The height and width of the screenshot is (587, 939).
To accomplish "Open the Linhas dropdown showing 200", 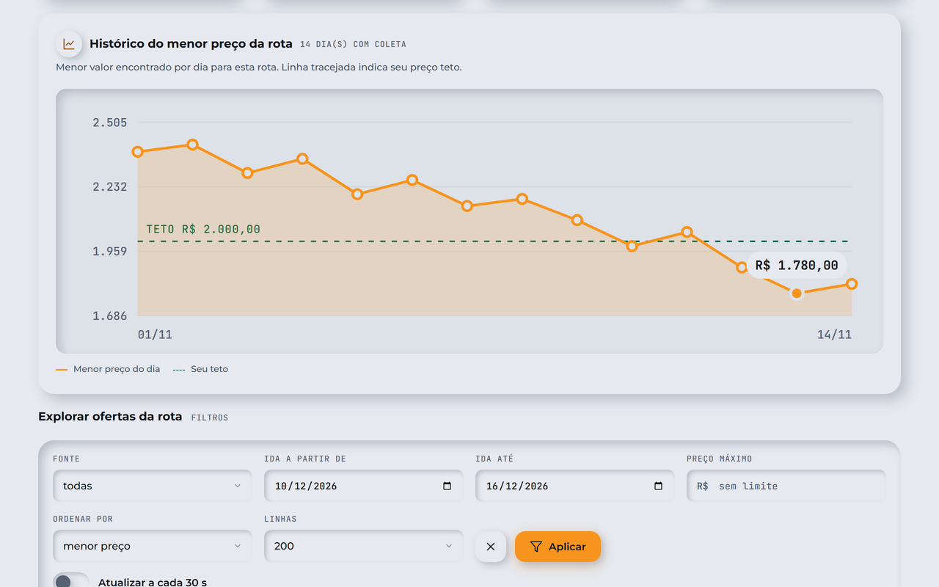I will [x=364, y=546].
